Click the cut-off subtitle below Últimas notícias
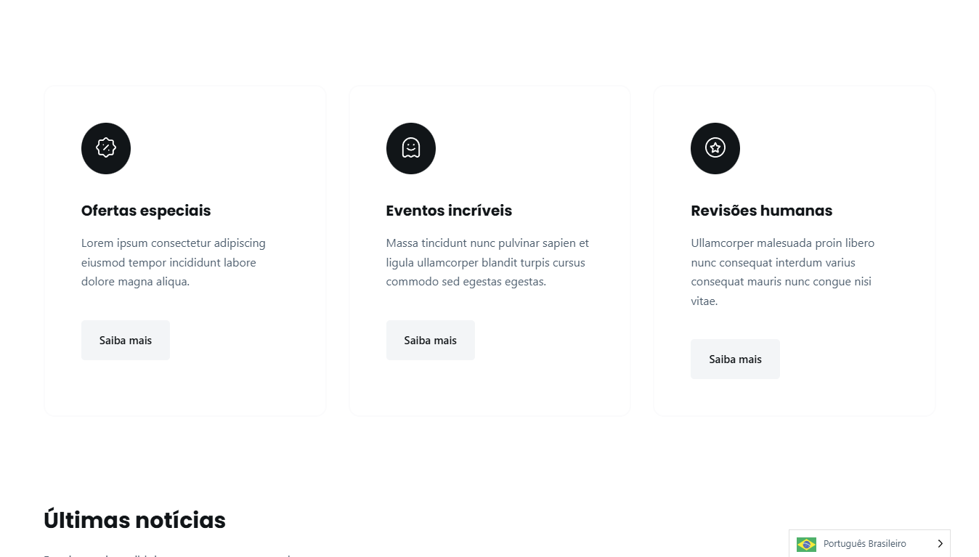Screen dimensions: 979x557 167,555
